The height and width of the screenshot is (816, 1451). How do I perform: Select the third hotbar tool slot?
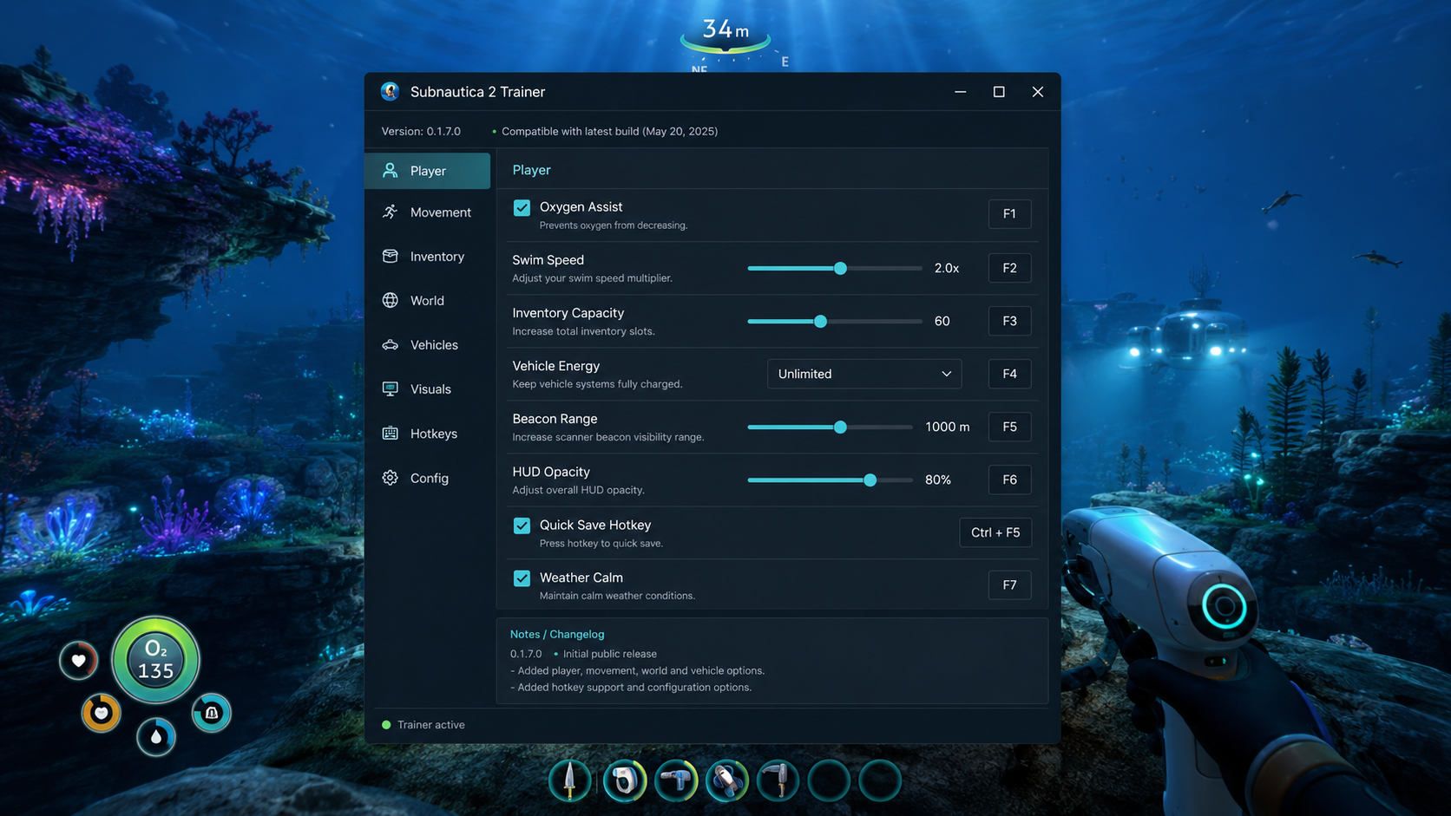[x=676, y=780]
